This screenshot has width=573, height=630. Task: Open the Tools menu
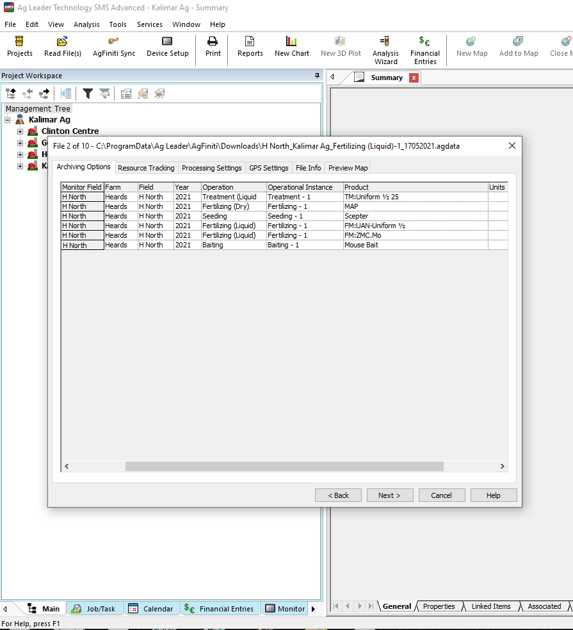coord(118,24)
